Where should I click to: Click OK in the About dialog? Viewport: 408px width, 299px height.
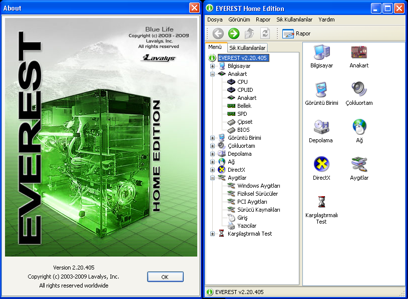click(165, 277)
